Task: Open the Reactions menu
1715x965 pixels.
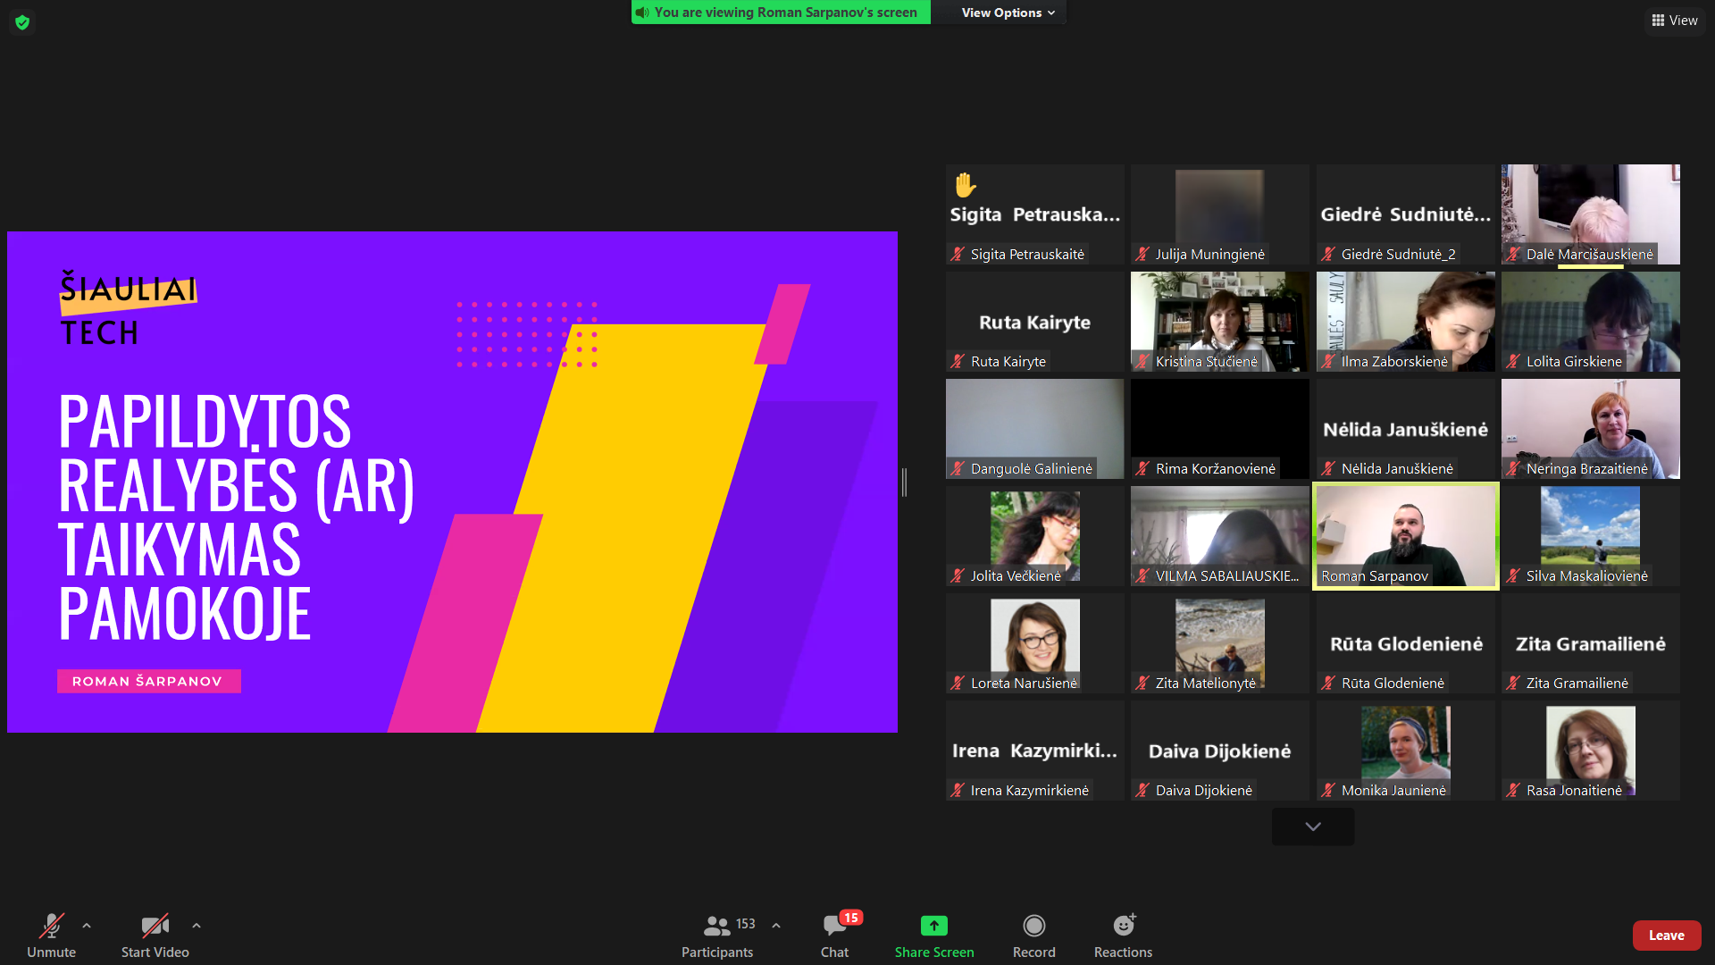Action: [1123, 935]
